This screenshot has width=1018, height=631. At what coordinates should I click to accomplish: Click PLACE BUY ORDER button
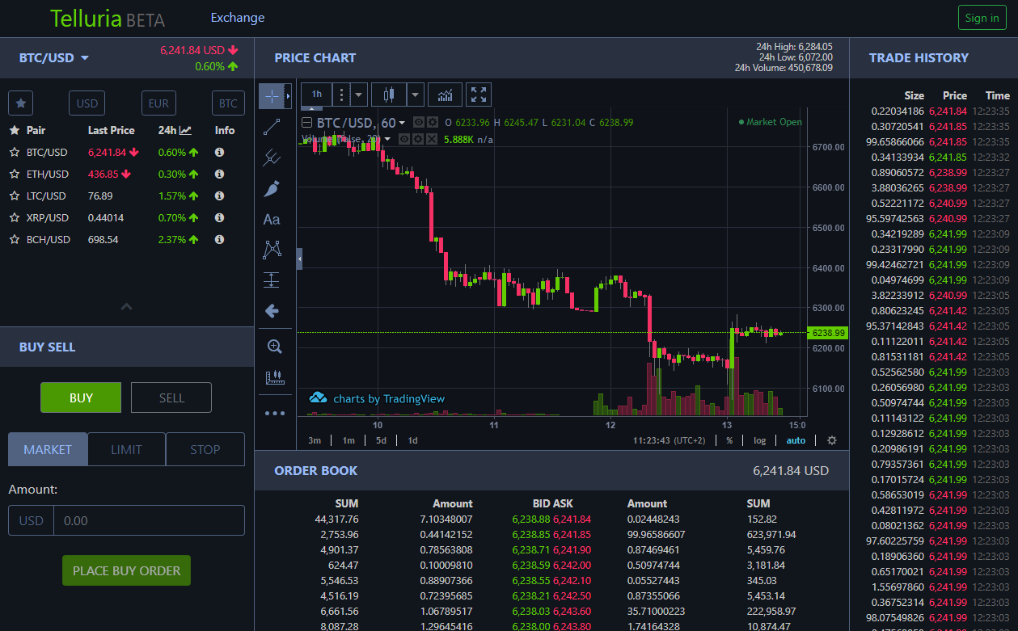[127, 570]
